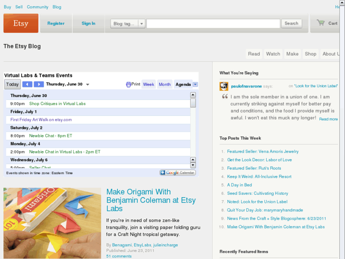The width and height of the screenshot is (345, 259).
Task: Click the blog search input field
Action: point(213,23)
